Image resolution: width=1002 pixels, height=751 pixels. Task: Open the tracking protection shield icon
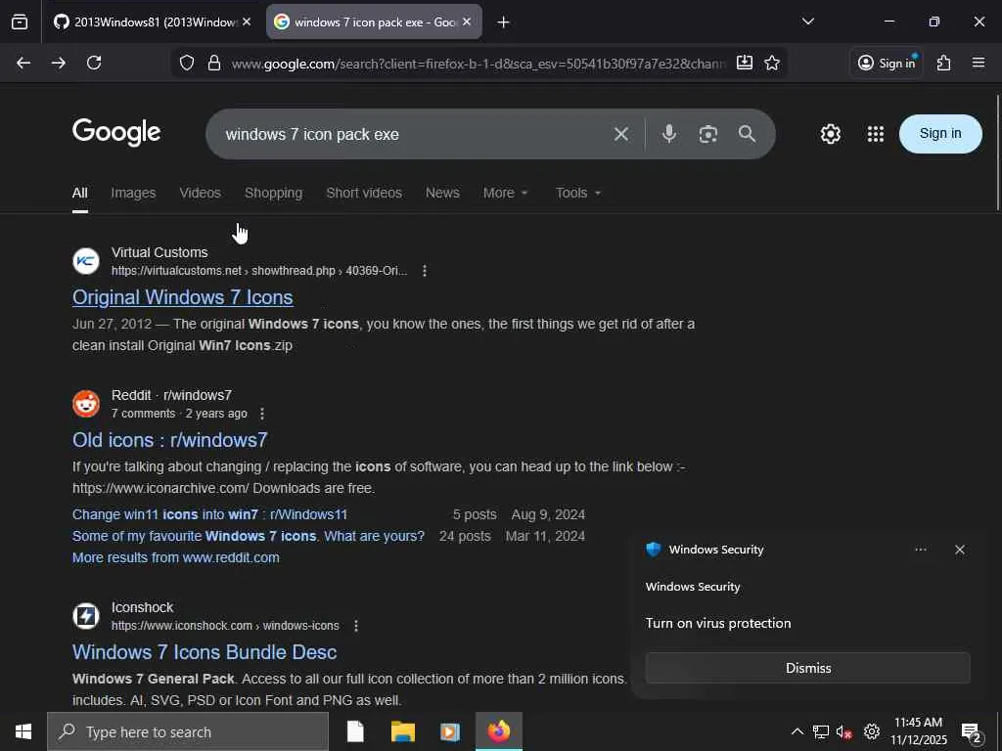187,63
